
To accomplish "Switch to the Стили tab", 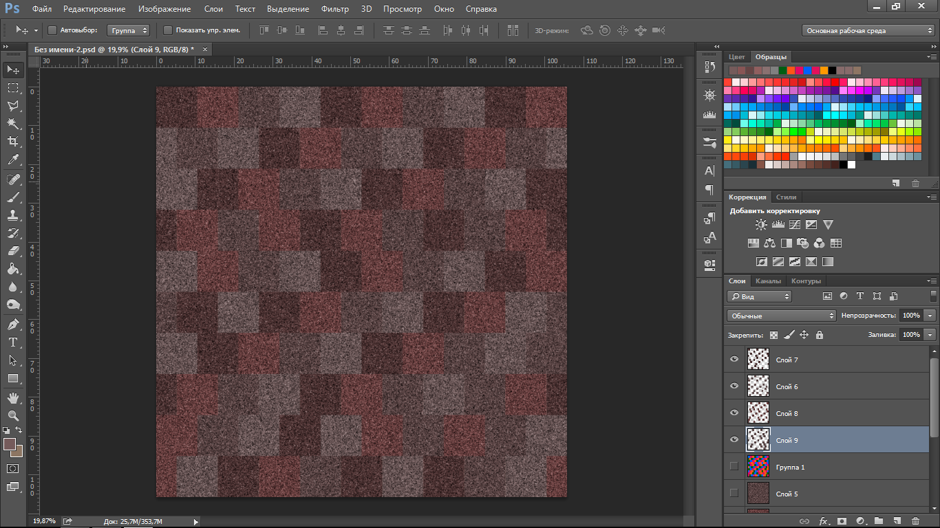I will pos(786,197).
